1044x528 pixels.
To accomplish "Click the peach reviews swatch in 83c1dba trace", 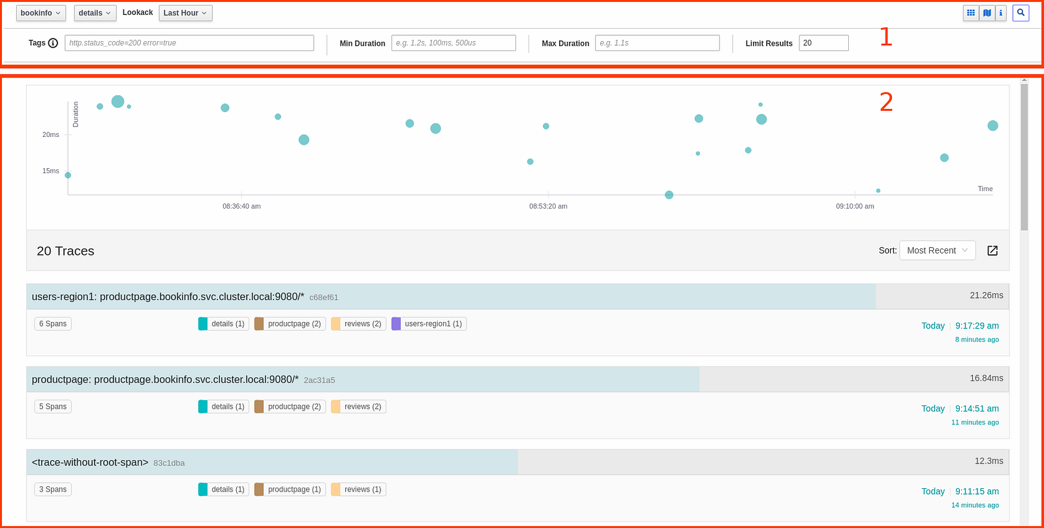I will coord(335,490).
